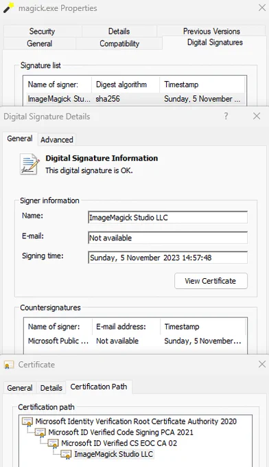This screenshot has width=269, height=467.
Task: Select Microsoft ID Verified Code Signing PCA 2021 icon
Action: coord(40,432)
